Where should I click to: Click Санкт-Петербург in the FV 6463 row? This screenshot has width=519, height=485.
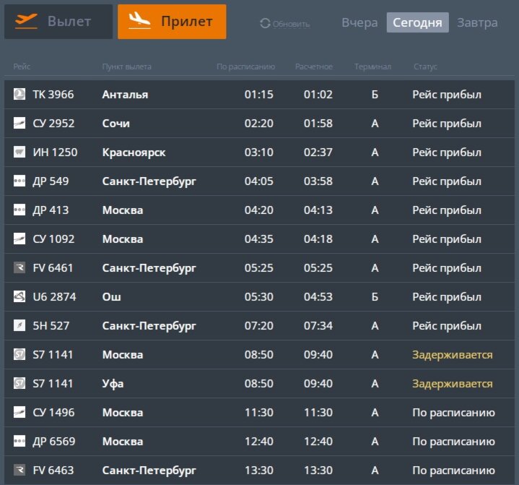tap(149, 471)
